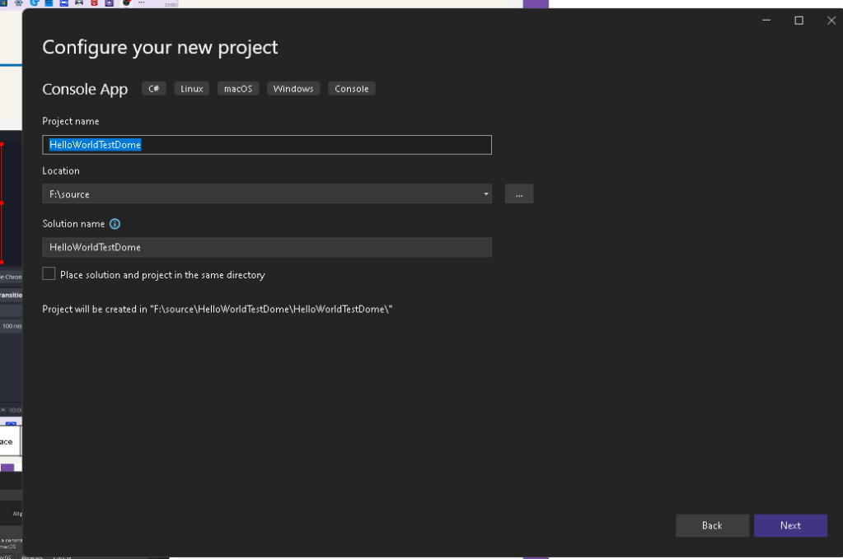Screen dimensions: 843x559
Task: Select the macOS tag
Action: [238, 89]
